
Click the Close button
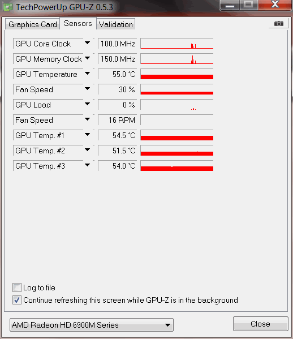[x=261, y=324]
